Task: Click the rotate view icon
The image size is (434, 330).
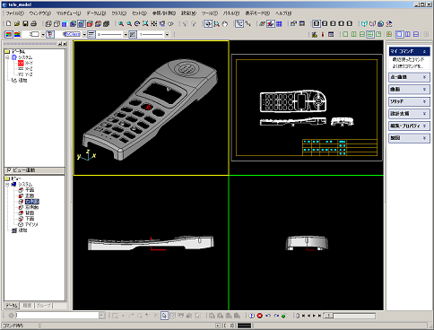Action: point(137,23)
